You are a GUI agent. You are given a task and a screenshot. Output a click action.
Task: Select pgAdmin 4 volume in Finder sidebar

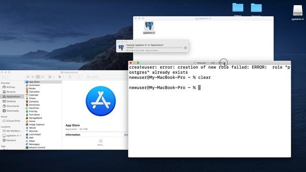(12, 135)
